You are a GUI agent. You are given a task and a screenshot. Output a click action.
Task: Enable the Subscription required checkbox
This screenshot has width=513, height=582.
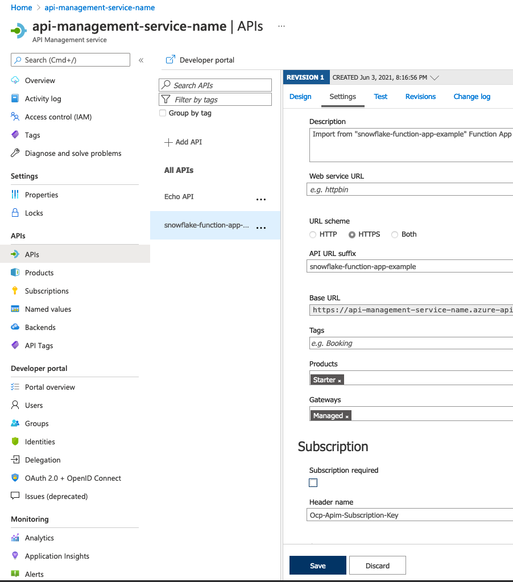click(313, 483)
